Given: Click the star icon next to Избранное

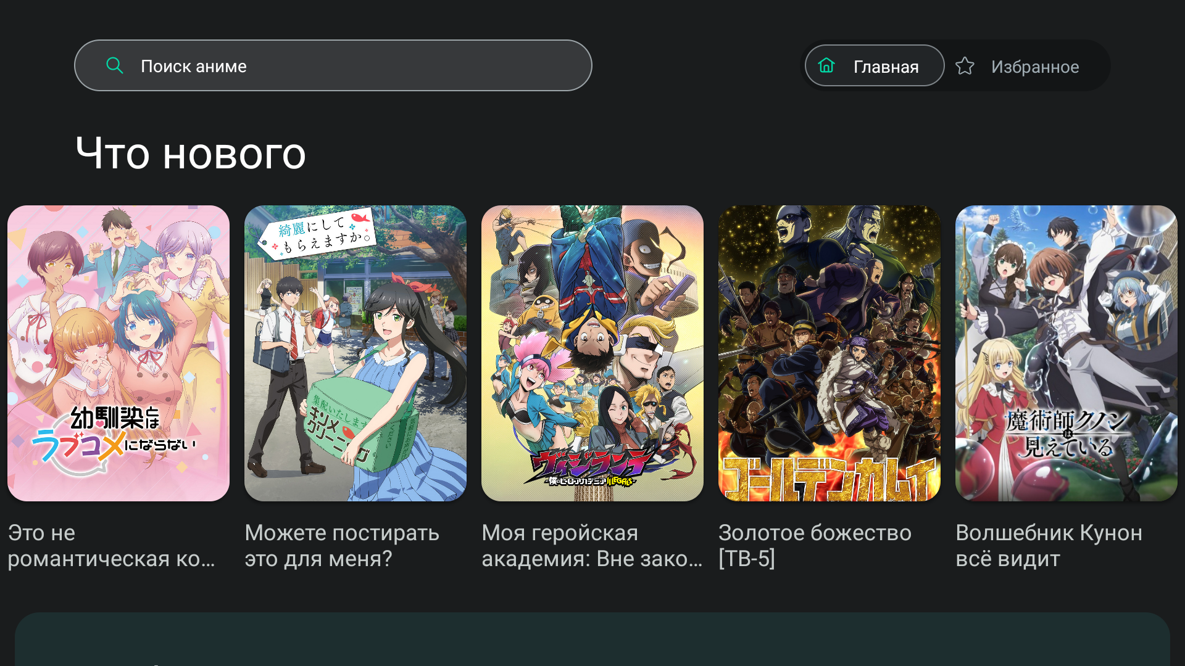Looking at the screenshot, I should coord(965,66).
